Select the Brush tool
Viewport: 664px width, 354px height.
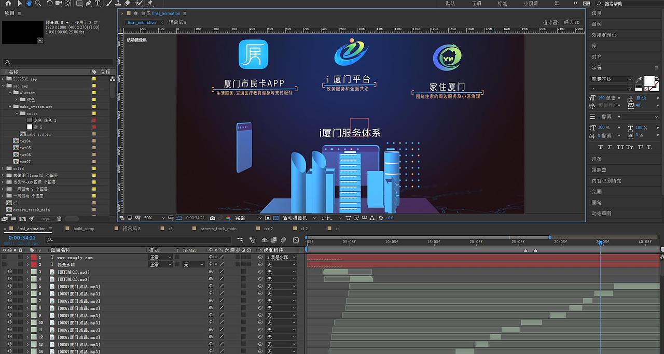[109, 3]
